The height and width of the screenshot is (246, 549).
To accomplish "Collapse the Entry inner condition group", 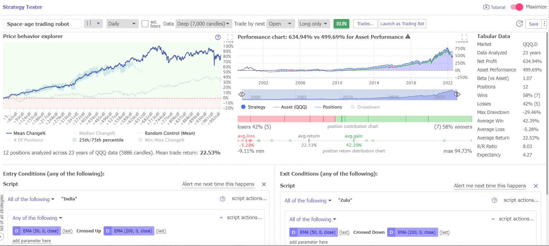I will point(221,218).
